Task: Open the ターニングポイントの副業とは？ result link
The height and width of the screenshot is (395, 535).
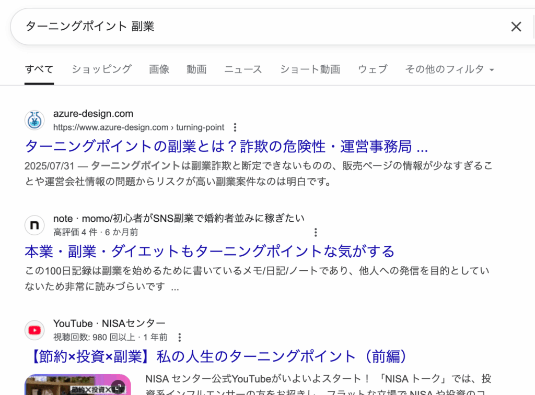Action: 226,147
